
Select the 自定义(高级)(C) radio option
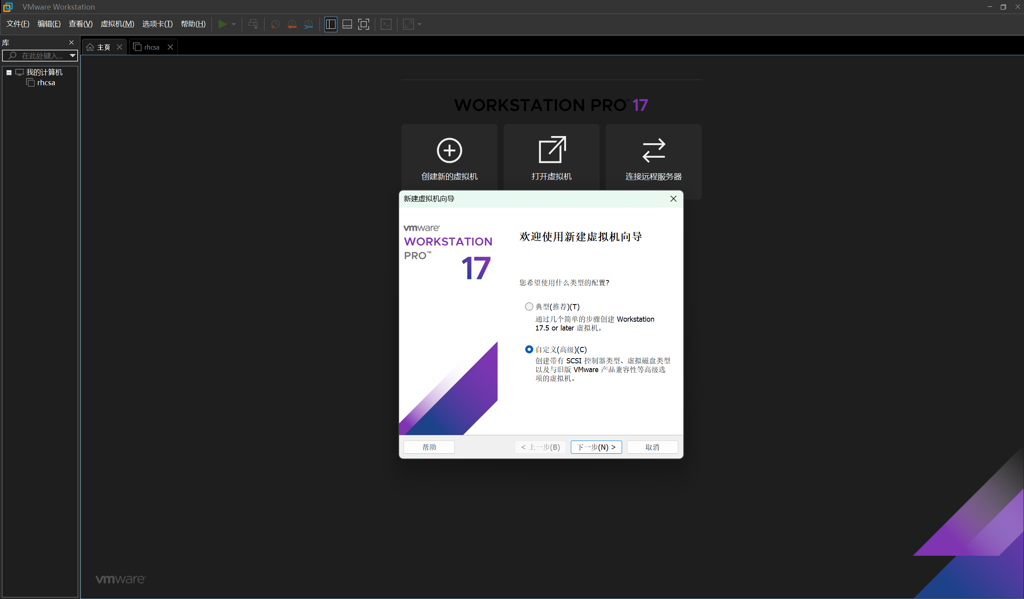tap(529, 349)
